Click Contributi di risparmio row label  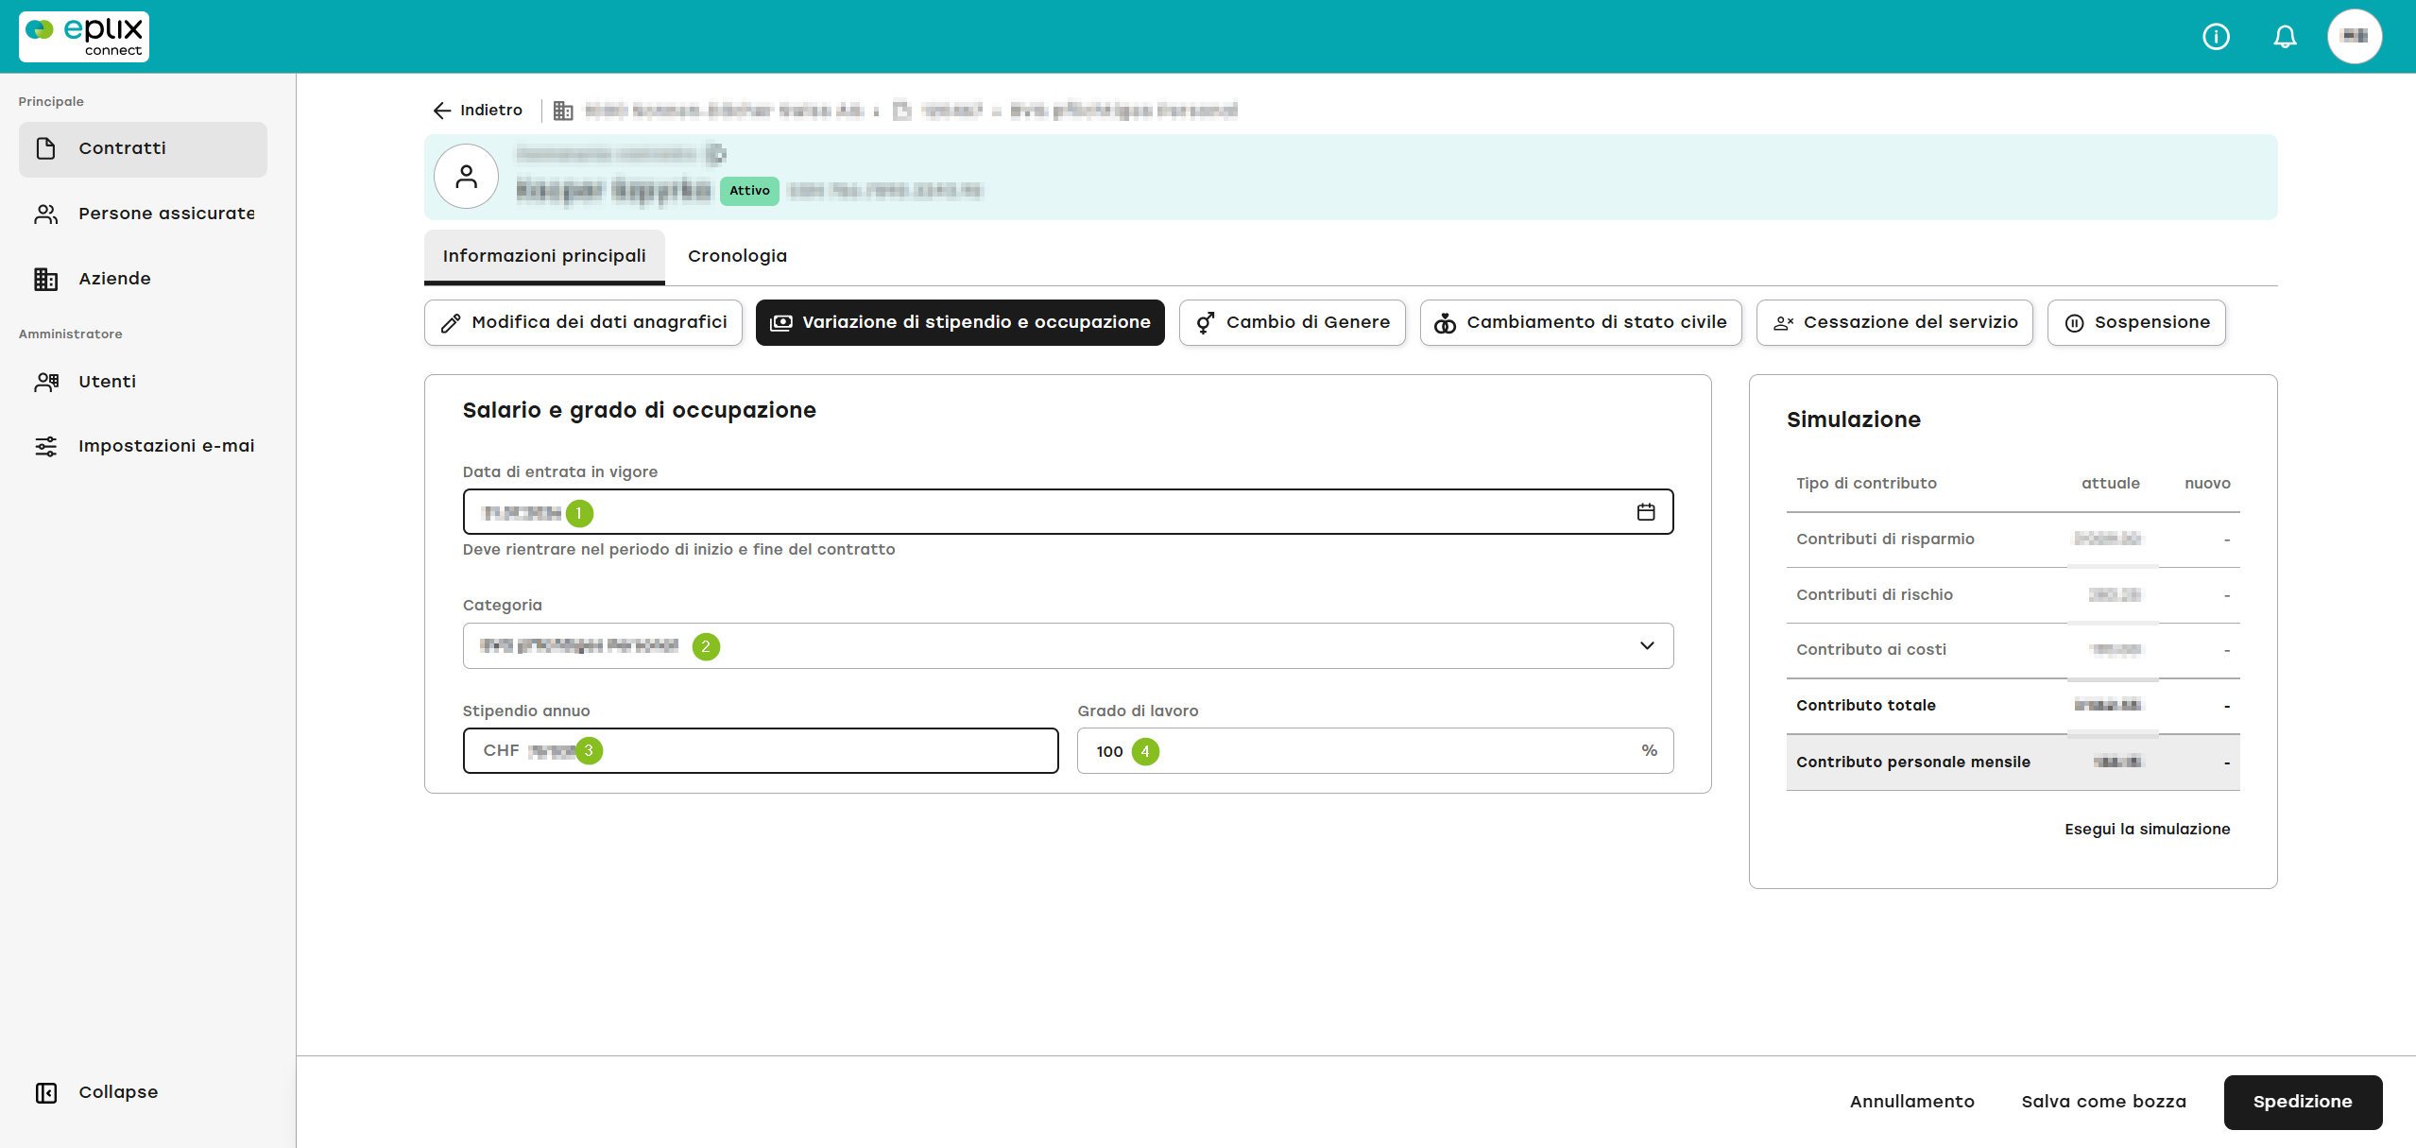[1885, 540]
